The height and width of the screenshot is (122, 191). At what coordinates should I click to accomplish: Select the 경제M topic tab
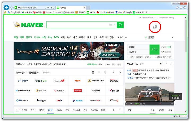click(50, 110)
